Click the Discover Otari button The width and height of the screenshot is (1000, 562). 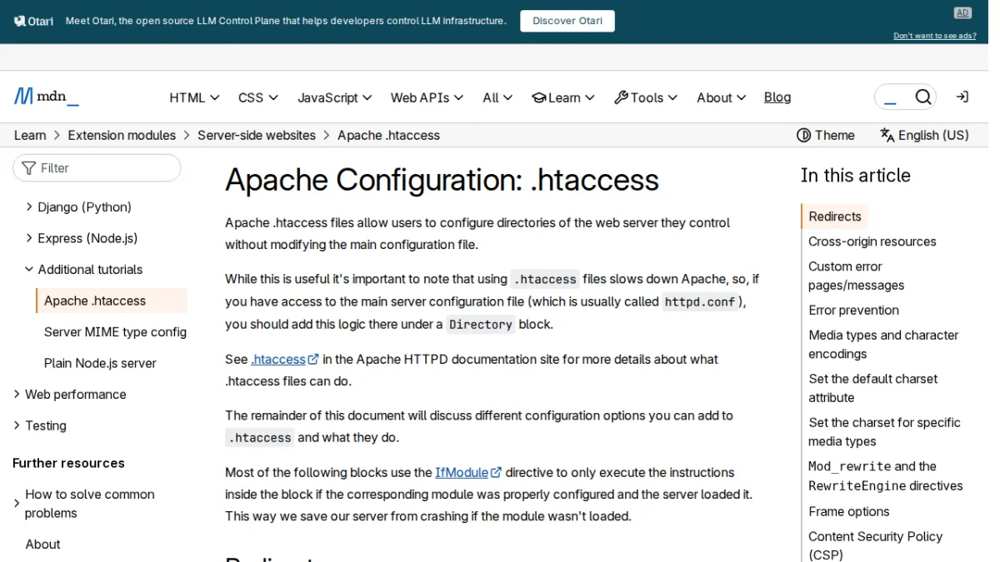point(567,21)
